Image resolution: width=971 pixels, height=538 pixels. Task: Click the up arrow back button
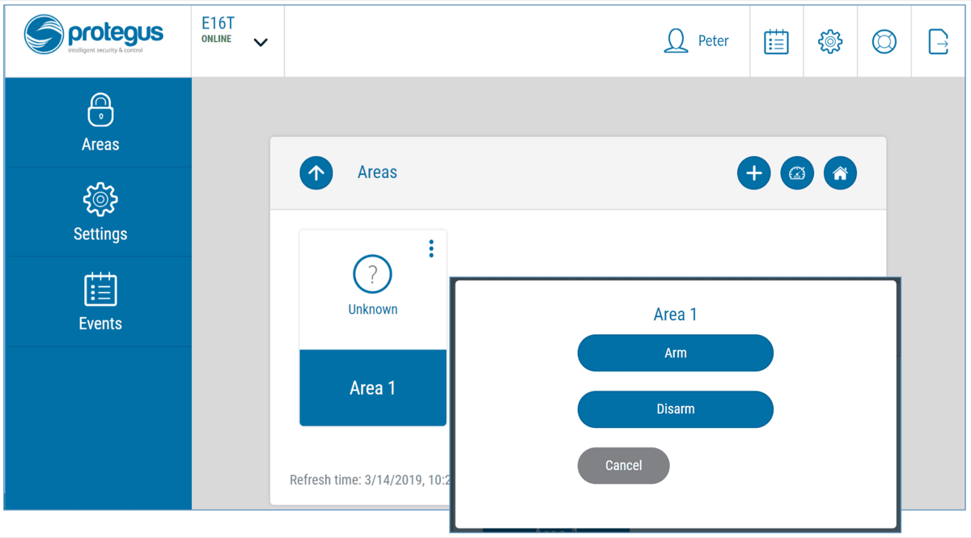[316, 173]
